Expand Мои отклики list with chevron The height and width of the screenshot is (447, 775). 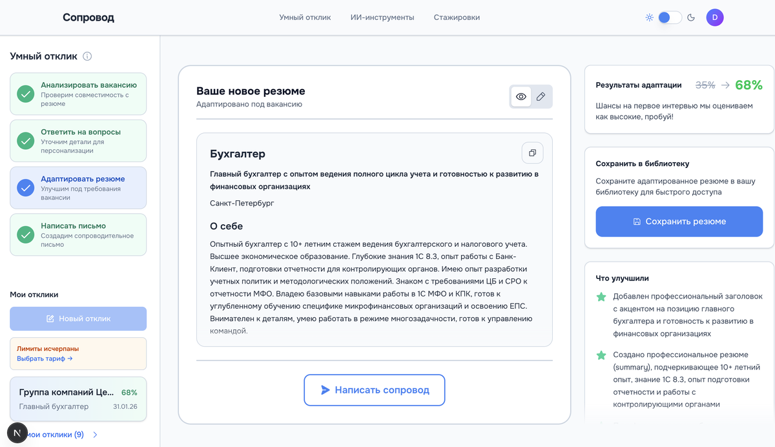pyautogui.click(x=96, y=435)
